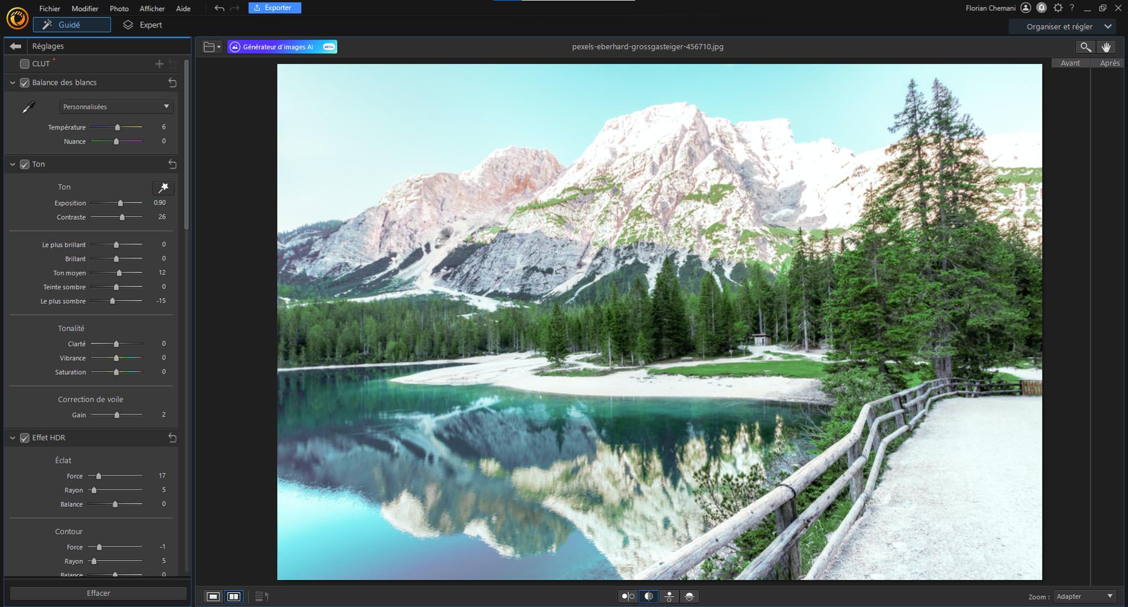The width and height of the screenshot is (1128, 607).
Task: Switch to single image view mode
Action: click(213, 596)
